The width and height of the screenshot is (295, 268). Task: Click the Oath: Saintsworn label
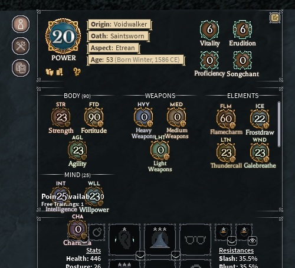[x=117, y=36]
